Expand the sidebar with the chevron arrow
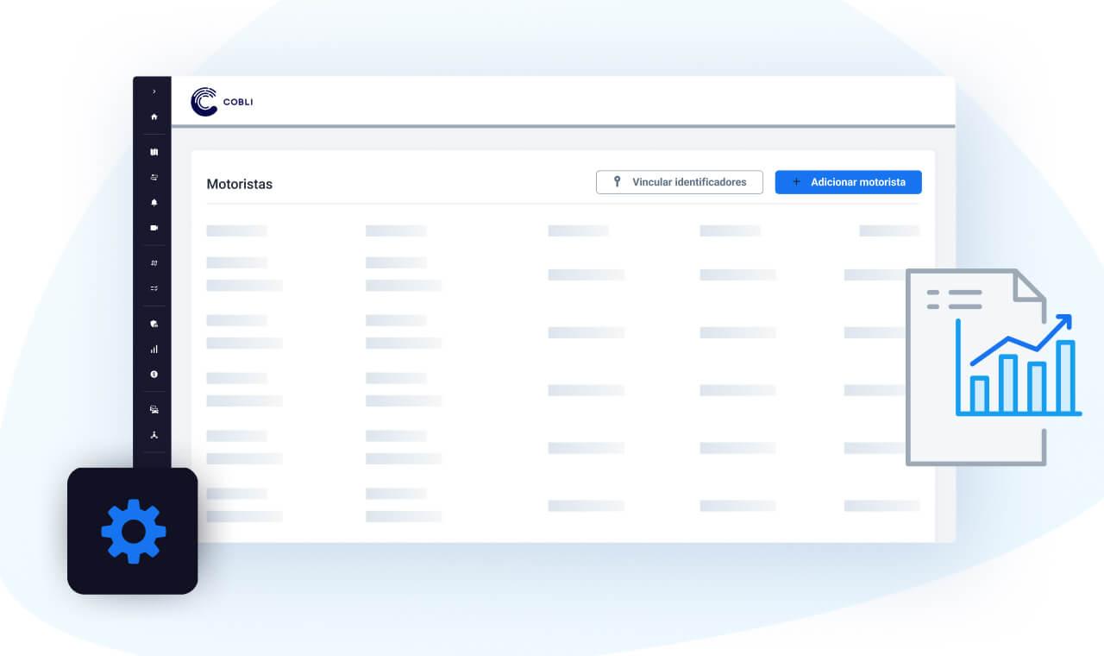 tap(154, 91)
